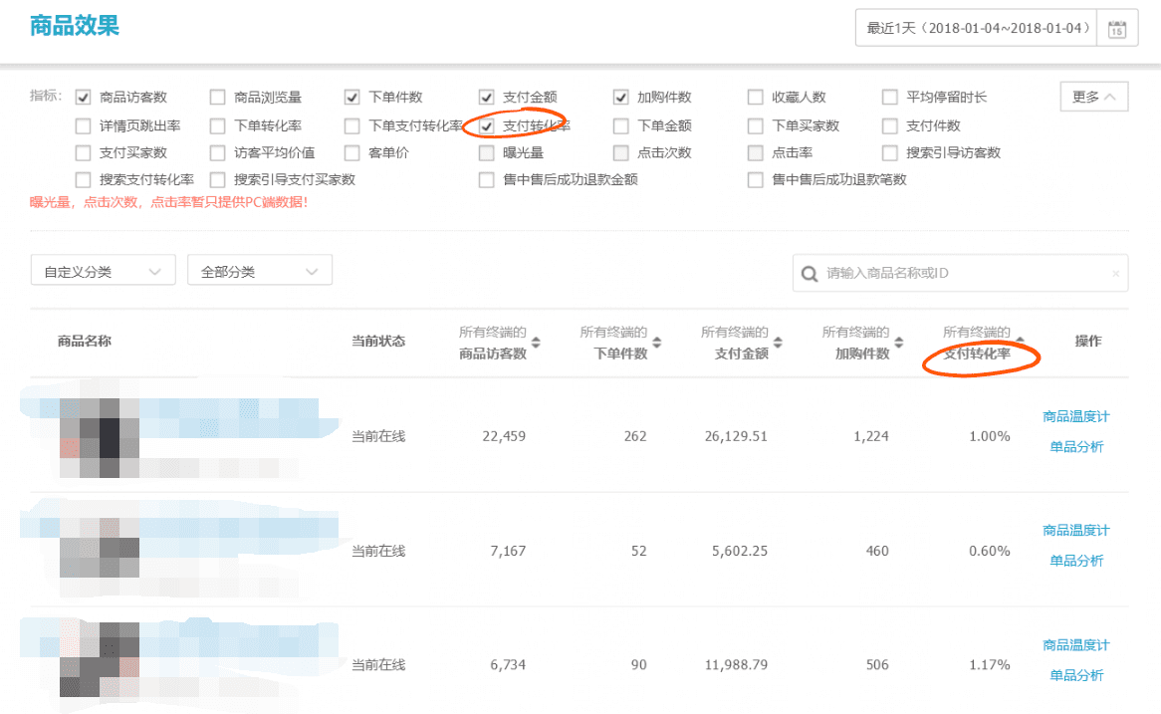Uncheck the 支付金额 indicator

(x=487, y=97)
